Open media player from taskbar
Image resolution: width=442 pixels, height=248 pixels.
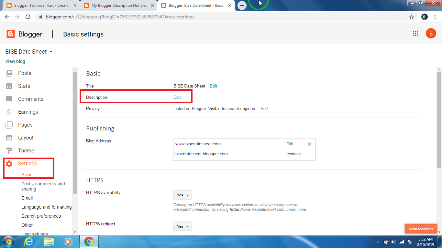[x=68, y=242]
